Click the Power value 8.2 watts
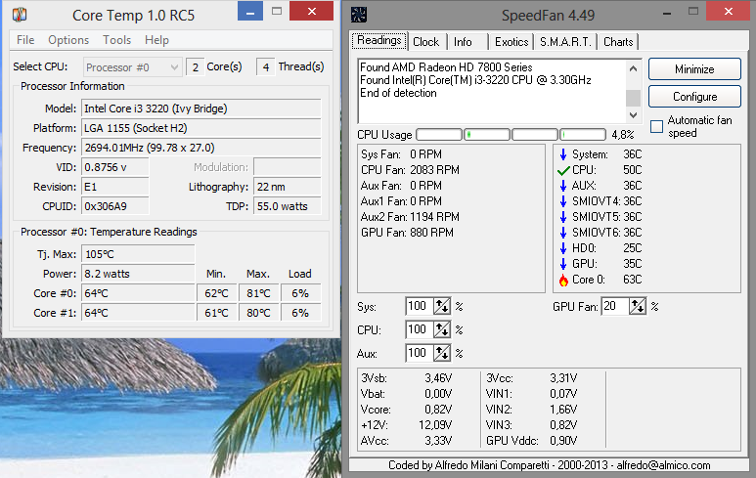The width and height of the screenshot is (756, 478). tap(138, 274)
